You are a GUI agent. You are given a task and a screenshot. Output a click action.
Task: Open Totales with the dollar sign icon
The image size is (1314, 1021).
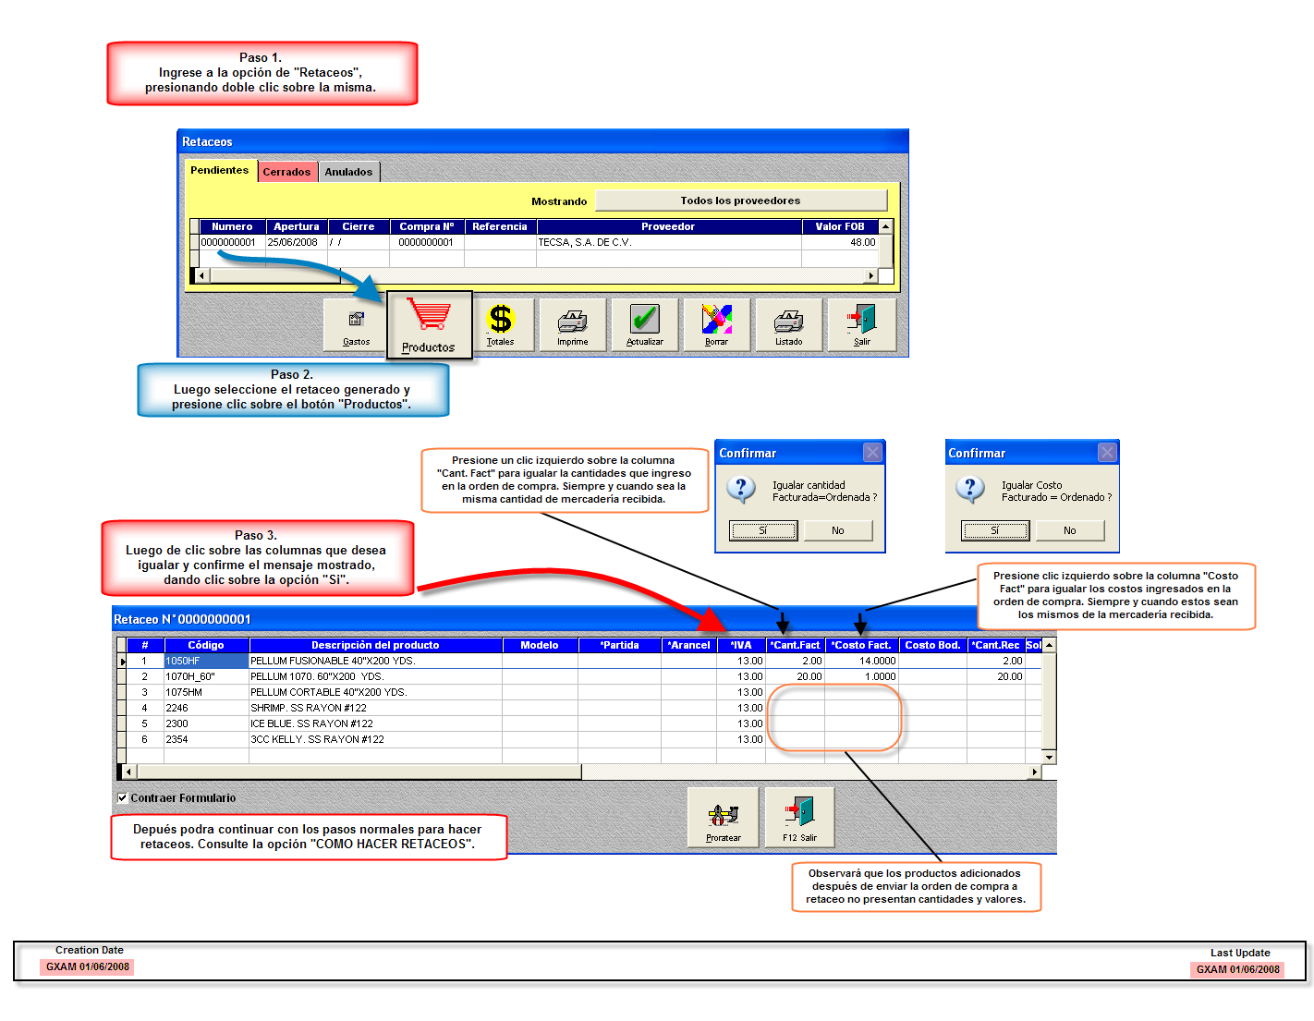pos(500,324)
